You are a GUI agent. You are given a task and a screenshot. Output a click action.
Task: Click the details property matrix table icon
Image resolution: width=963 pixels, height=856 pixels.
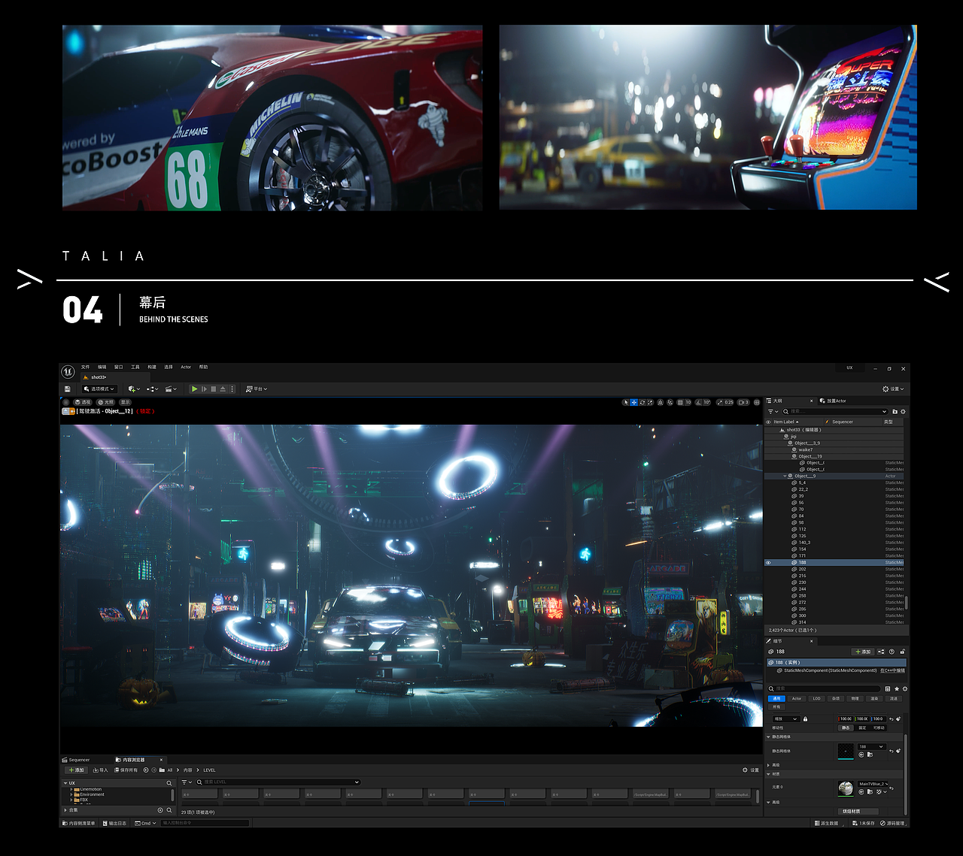pos(888,688)
